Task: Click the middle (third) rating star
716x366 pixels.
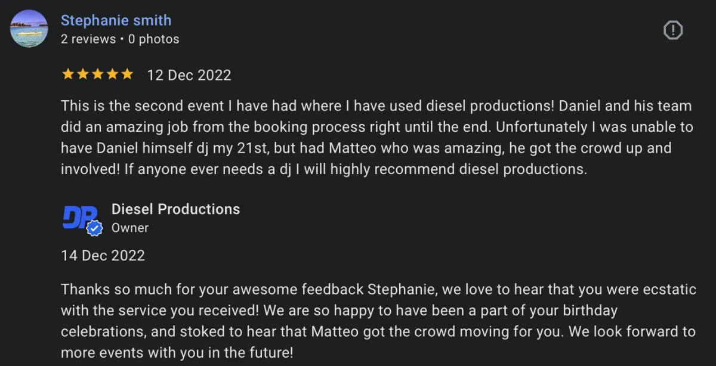Action: click(x=98, y=75)
